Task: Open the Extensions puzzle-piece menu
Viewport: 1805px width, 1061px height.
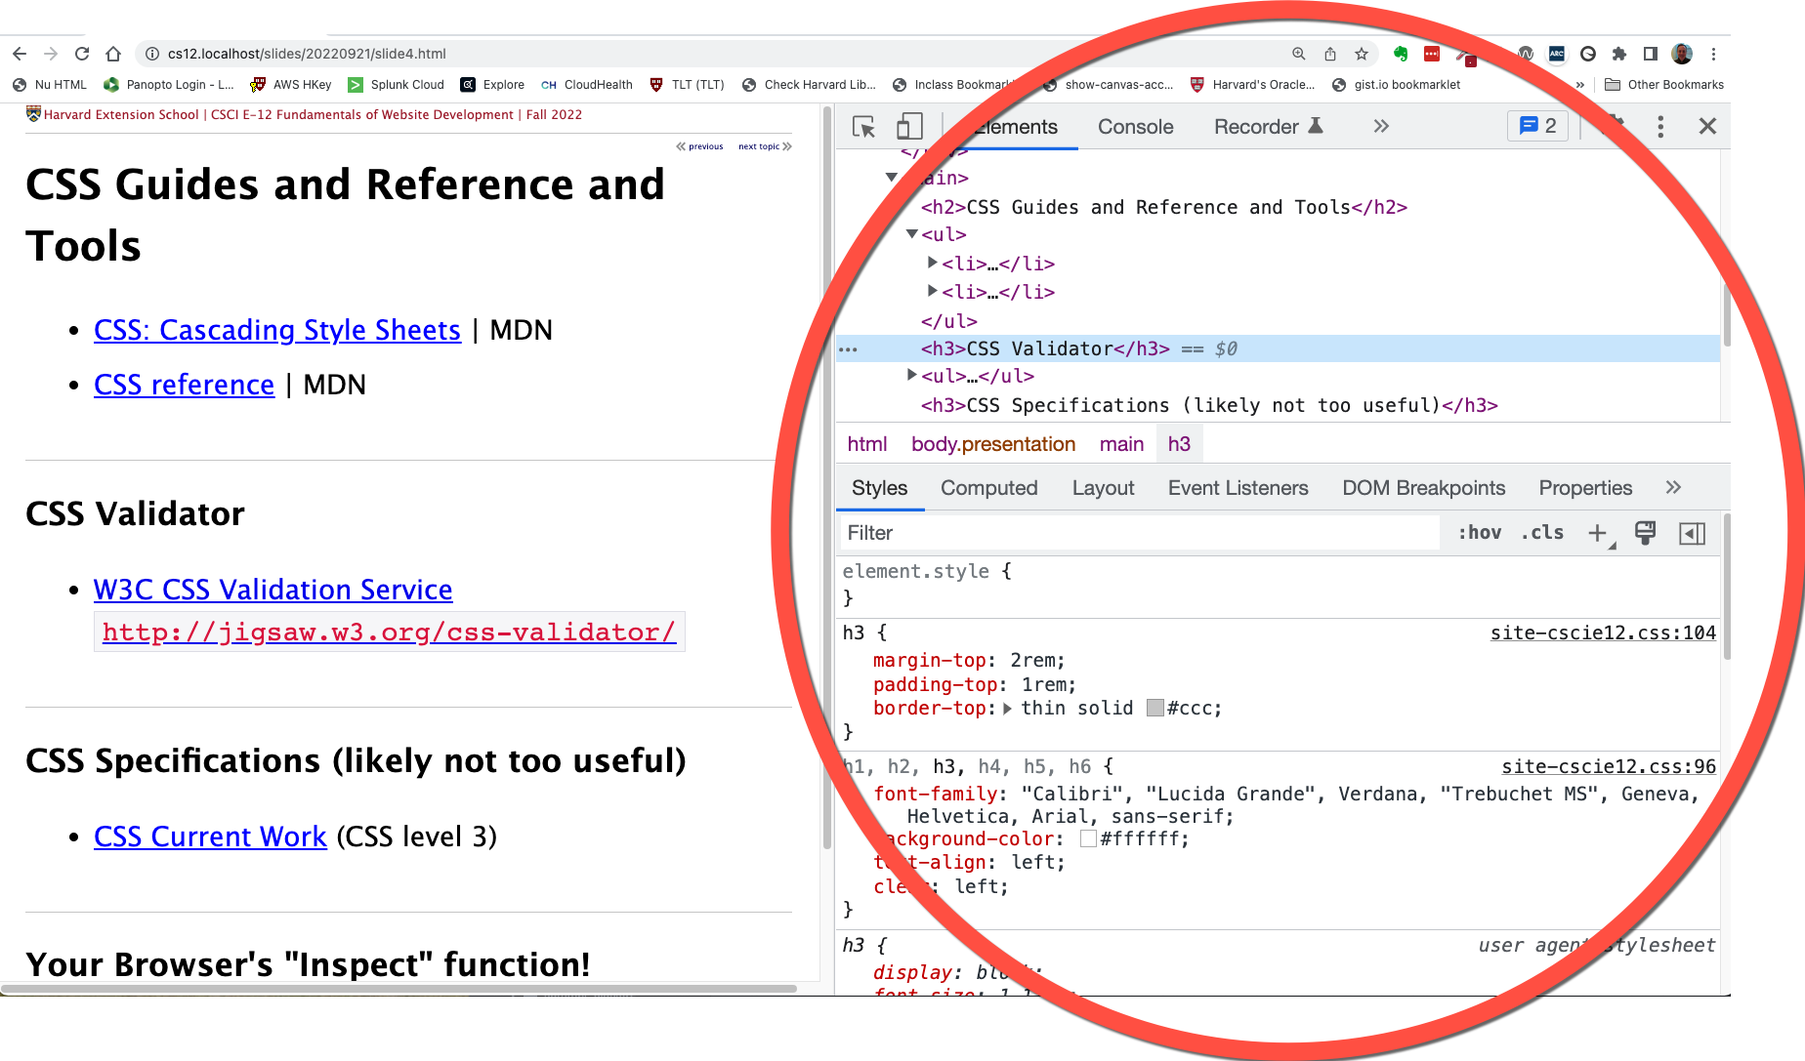Action: click(1619, 54)
